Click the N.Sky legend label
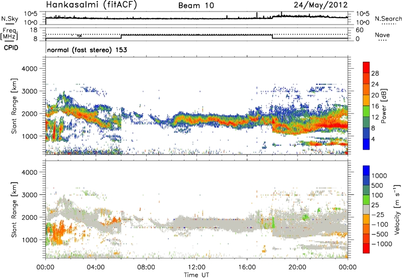Image resolution: width=402 pixels, height=278 pixels. point(10,19)
